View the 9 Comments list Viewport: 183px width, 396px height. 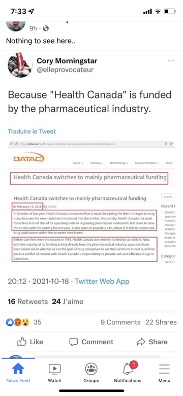click(120, 322)
